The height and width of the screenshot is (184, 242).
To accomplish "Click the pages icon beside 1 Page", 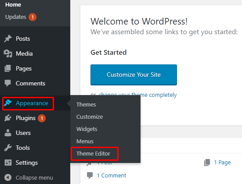I will click(x=207, y=163).
